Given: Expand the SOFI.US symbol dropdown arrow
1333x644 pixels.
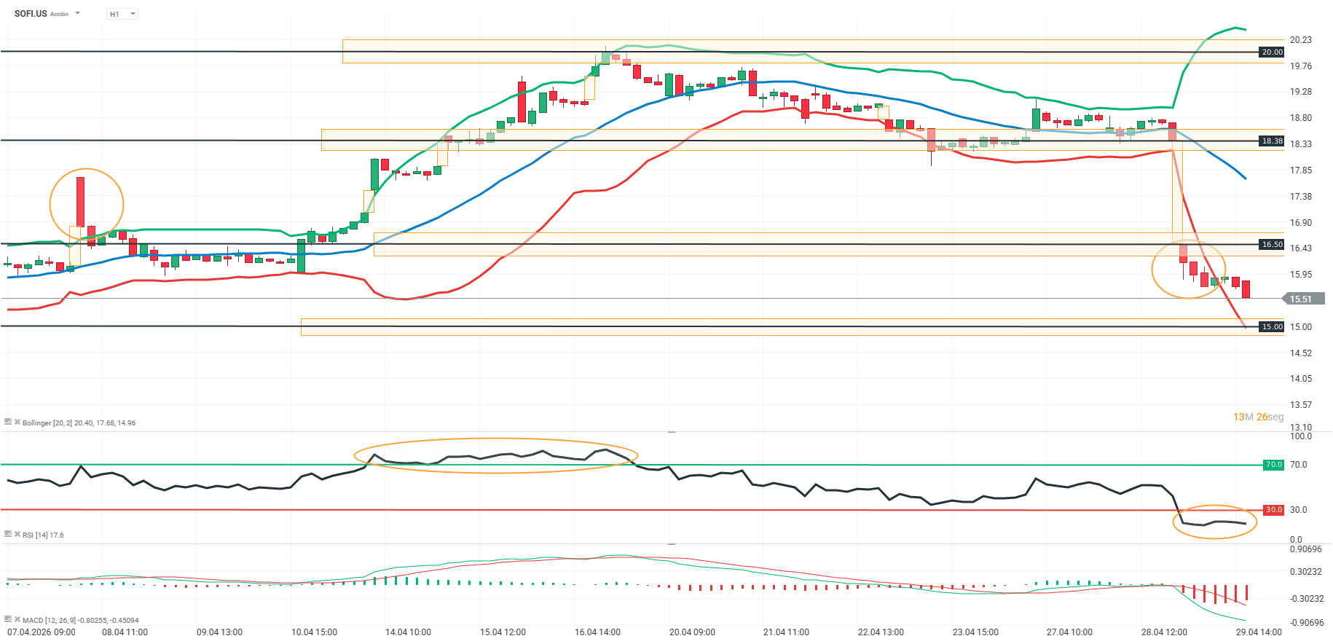Looking at the screenshot, I should click(x=78, y=13).
